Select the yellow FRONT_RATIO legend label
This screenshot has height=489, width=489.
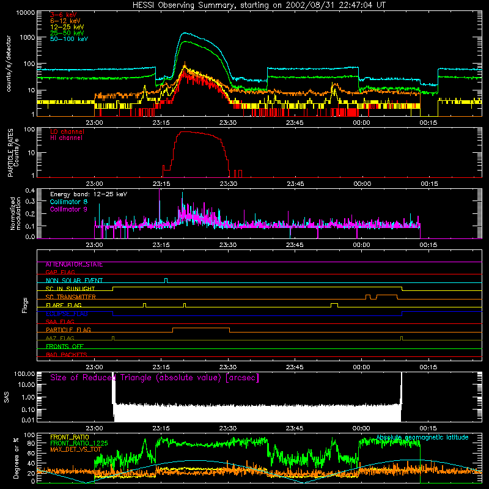click(x=70, y=437)
